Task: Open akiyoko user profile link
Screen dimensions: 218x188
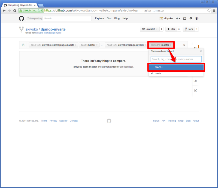Action: point(166,18)
